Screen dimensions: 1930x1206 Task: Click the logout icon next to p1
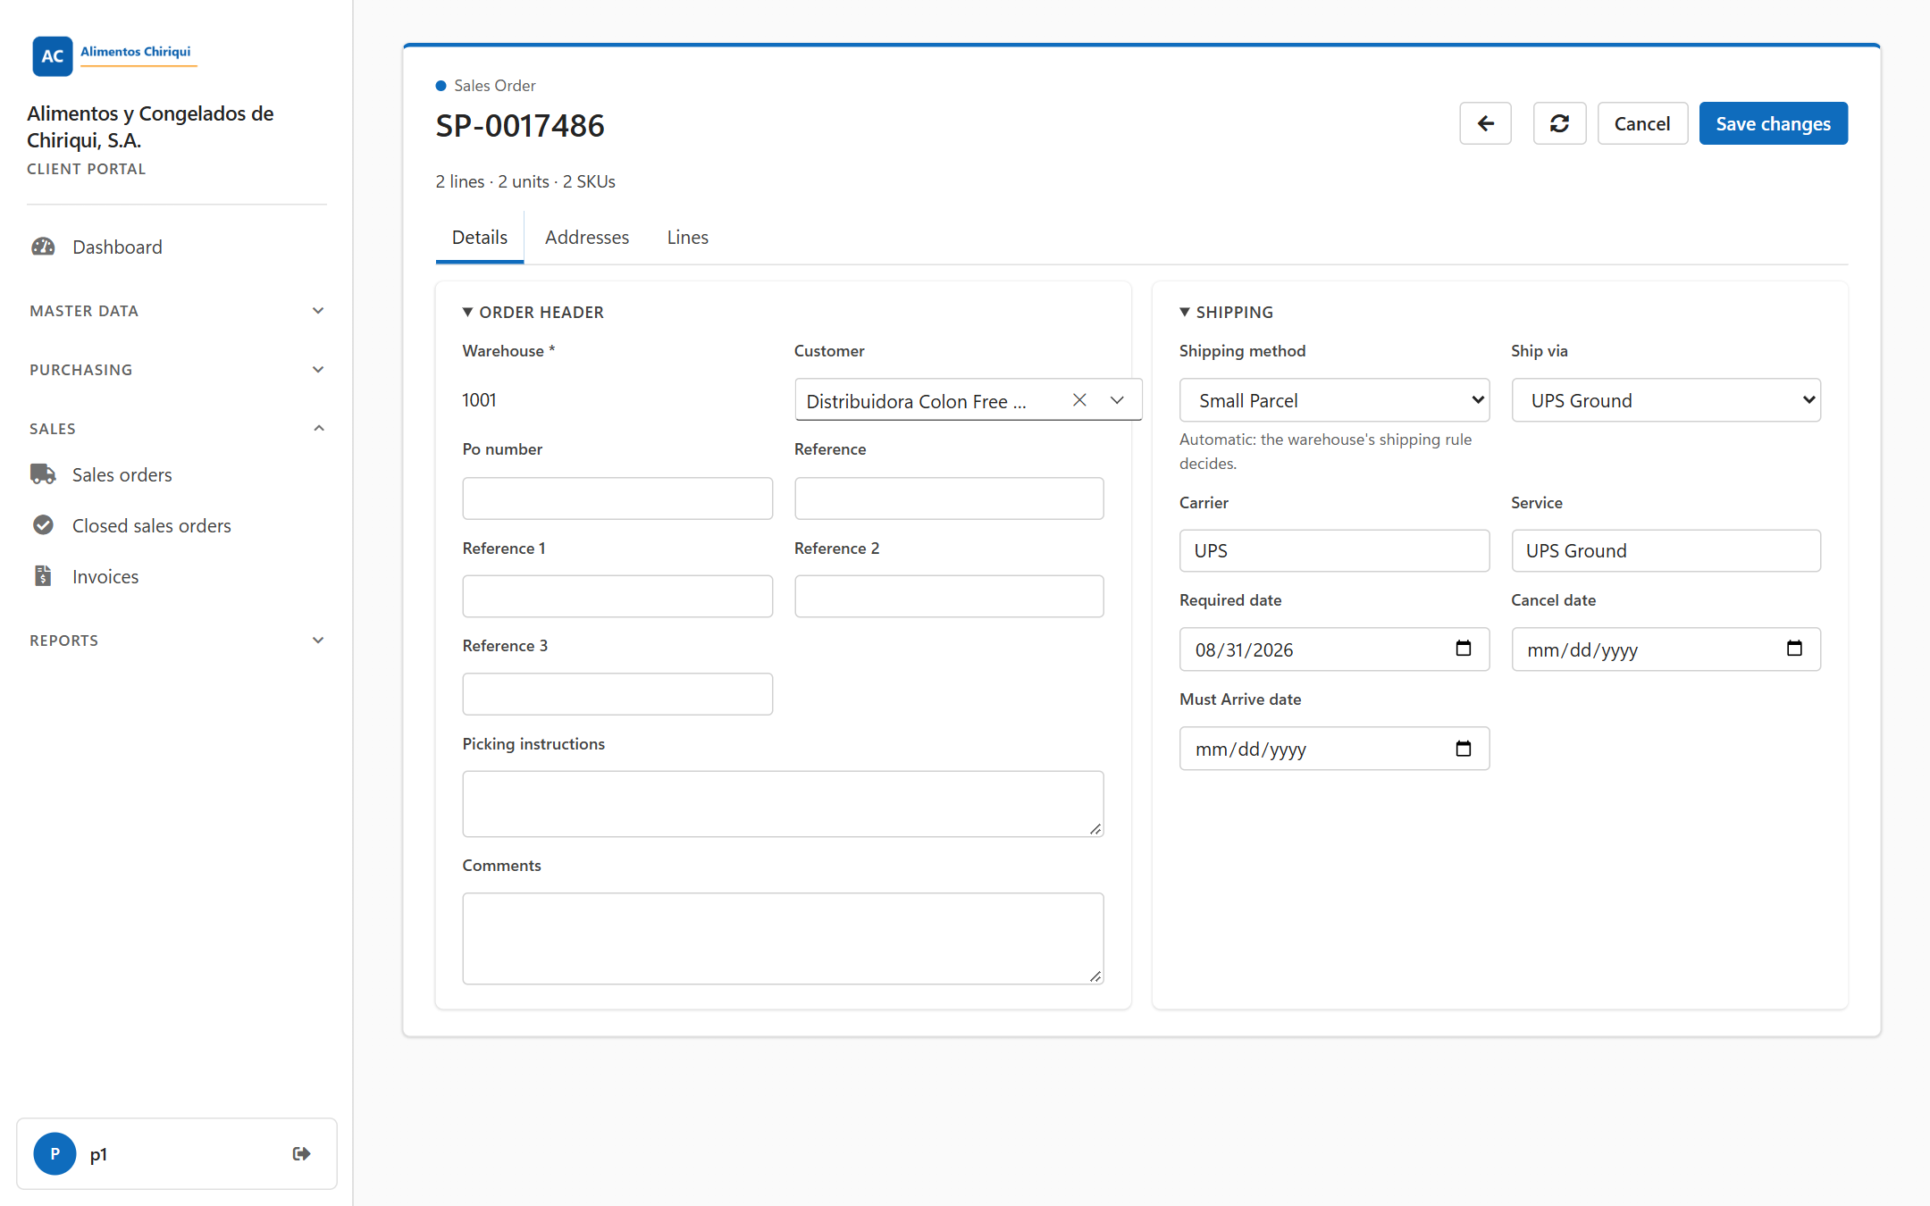pos(301,1153)
